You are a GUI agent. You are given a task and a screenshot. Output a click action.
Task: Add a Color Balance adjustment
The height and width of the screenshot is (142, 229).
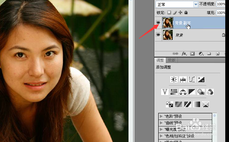pyautogui.click(x=183, y=92)
